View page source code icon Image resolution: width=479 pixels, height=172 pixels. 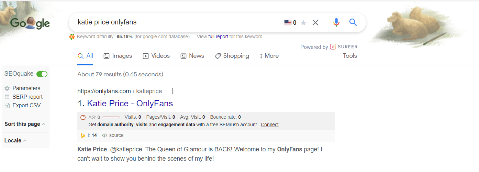104,136
